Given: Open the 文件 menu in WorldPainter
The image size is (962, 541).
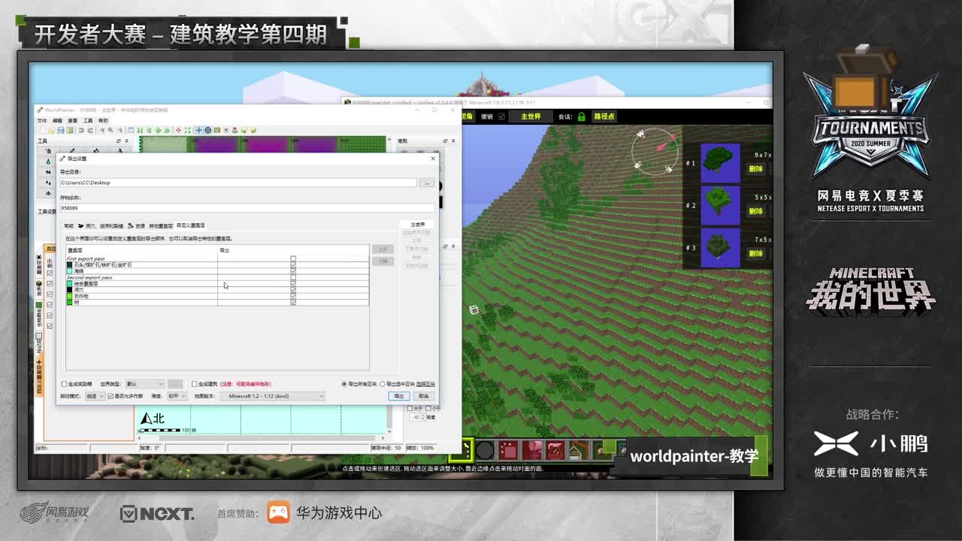Looking at the screenshot, I should [42, 120].
